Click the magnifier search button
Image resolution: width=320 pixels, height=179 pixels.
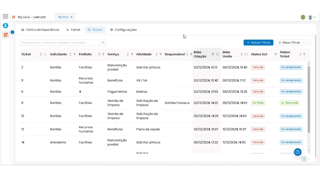click(103, 42)
